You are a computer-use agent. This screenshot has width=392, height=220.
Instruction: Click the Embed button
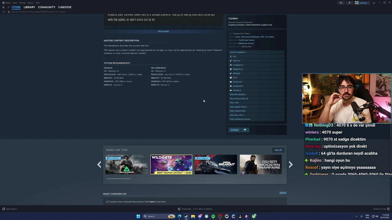coord(235,130)
